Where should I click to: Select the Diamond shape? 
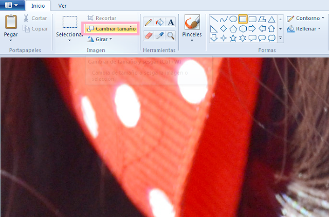click(224, 29)
